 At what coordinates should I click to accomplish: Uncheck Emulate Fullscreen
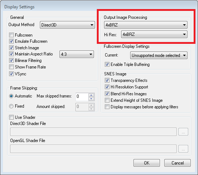(x=11, y=41)
